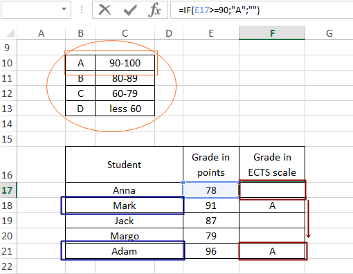Image resolution: width=353 pixels, height=274 pixels.
Task: Click cell with grade letter D
Action: point(80,109)
